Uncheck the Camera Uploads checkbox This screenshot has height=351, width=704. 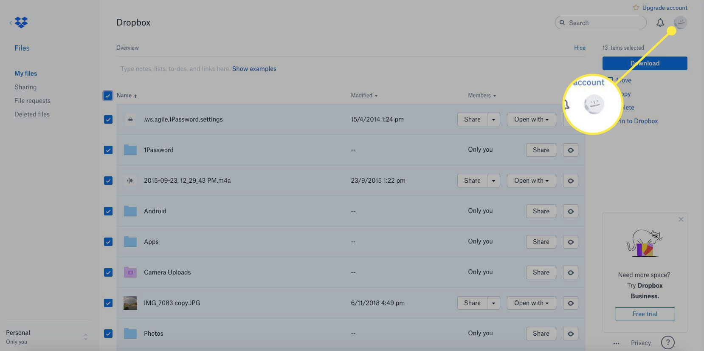pos(108,272)
